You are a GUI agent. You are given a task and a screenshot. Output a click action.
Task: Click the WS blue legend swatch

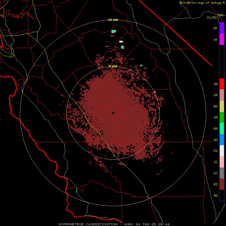click(x=222, y=140)
